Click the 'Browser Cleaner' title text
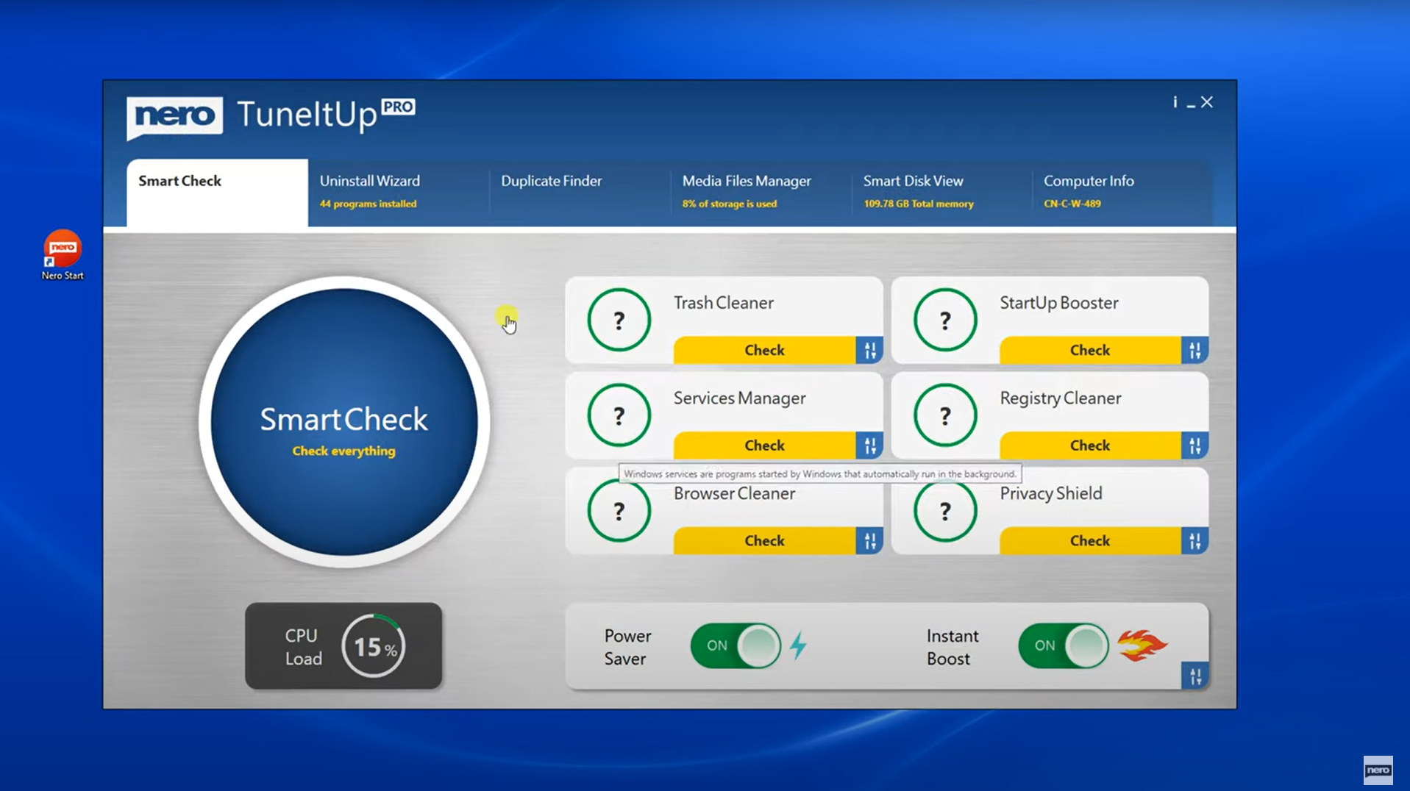The width and height of the screenshot is (1410, 791). [734, 493]
